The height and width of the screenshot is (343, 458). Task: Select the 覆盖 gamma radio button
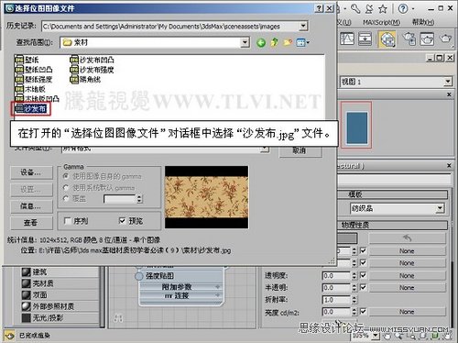pyautogui.click(x=66, y=198)
